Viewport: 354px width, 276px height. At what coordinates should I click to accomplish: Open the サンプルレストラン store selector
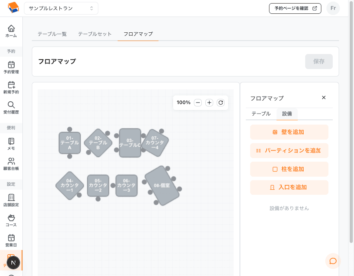61,8
